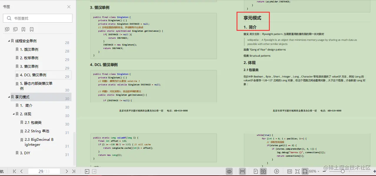The image size is (376, 176).
Task: Click the fit page icon
Action: point(297,171)
